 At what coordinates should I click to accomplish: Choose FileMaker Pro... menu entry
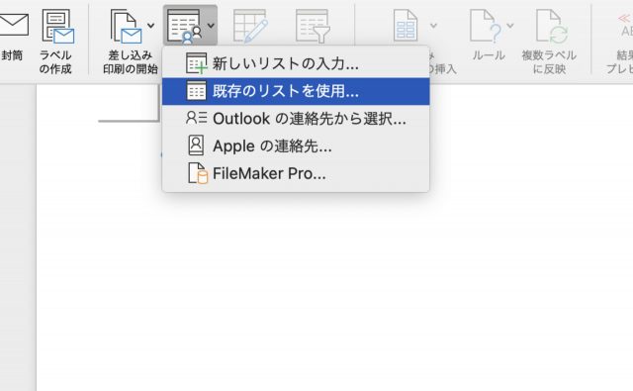coord(296,173)
